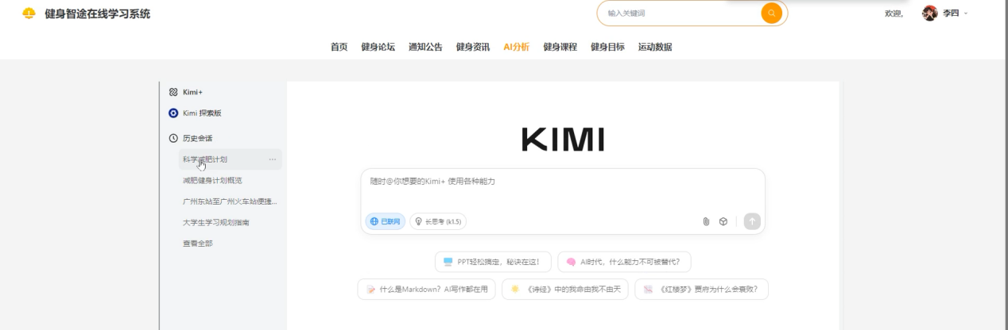Image resolution: width=1008 pixels, height=330 pixels.
Task: Open the 运动数据 menu item
Action: click(x=655, y=47)
